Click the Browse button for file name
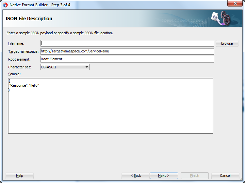 coord(227,43)
